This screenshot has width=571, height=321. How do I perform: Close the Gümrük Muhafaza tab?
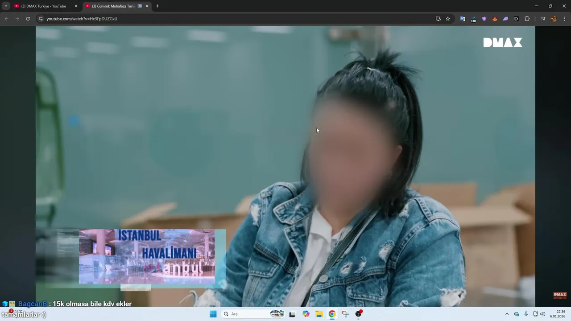147,6
